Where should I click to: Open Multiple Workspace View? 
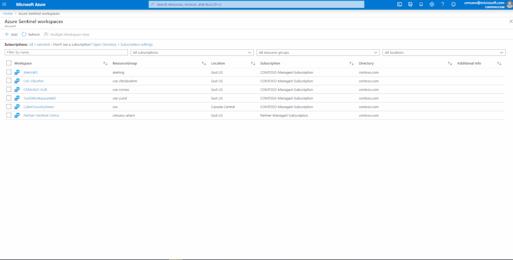tap(67, 34)
